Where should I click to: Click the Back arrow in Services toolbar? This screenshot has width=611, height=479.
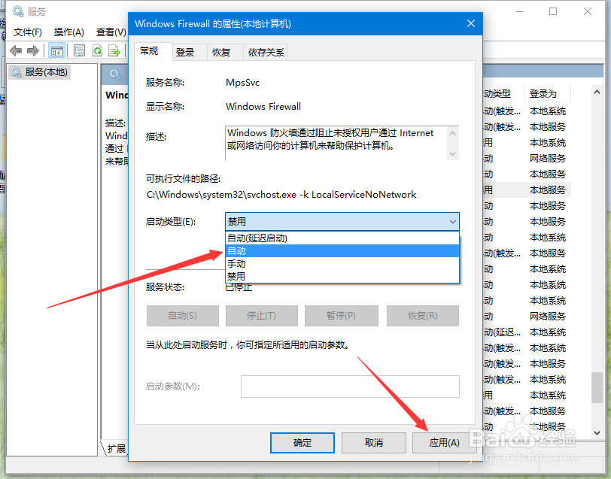click(x=16, y=50)
